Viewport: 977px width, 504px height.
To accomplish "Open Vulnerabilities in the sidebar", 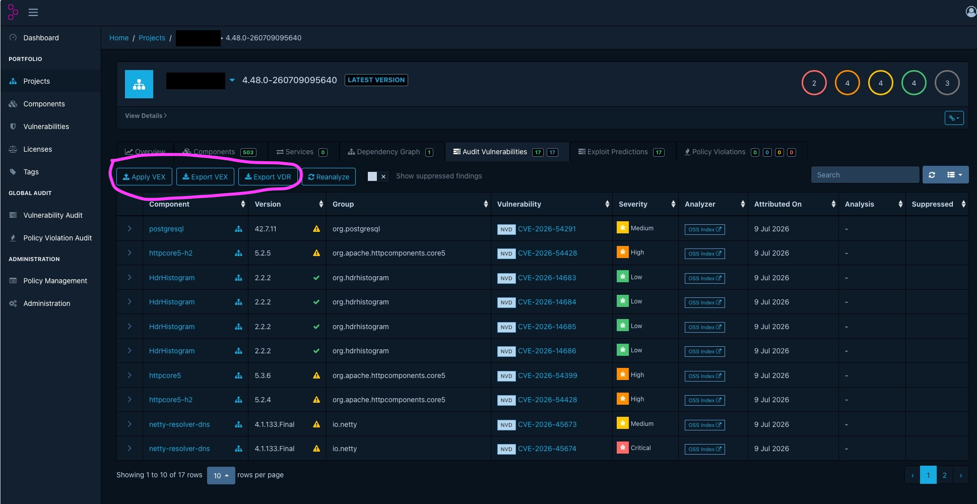I will tap(50, 127).
